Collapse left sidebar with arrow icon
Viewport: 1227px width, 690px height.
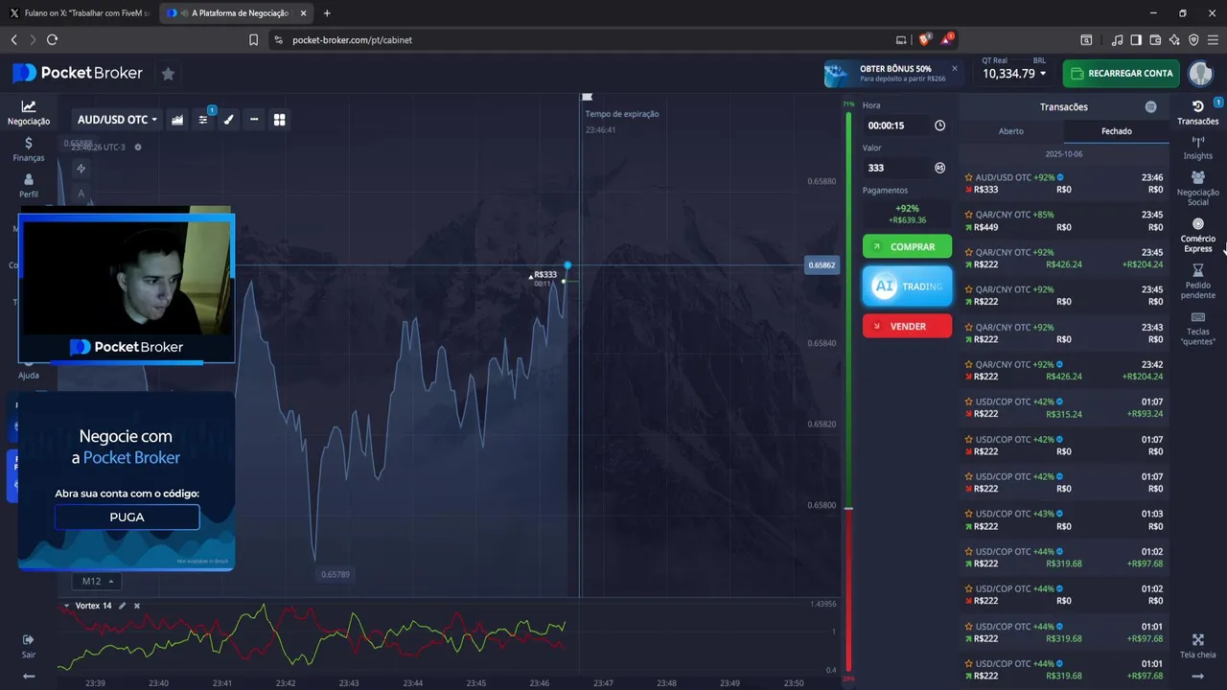(x=29, y=676)
